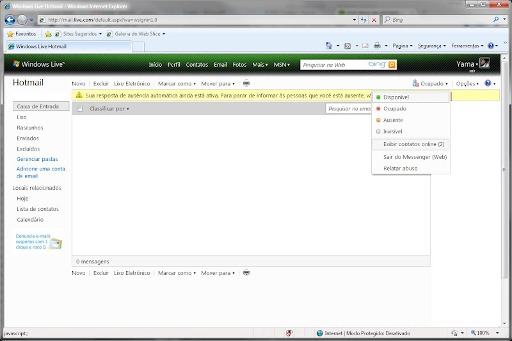This screenshot has height=341, width=512.
Task: Switch to the Windows Live Hotmail tab
Action: 68,46
